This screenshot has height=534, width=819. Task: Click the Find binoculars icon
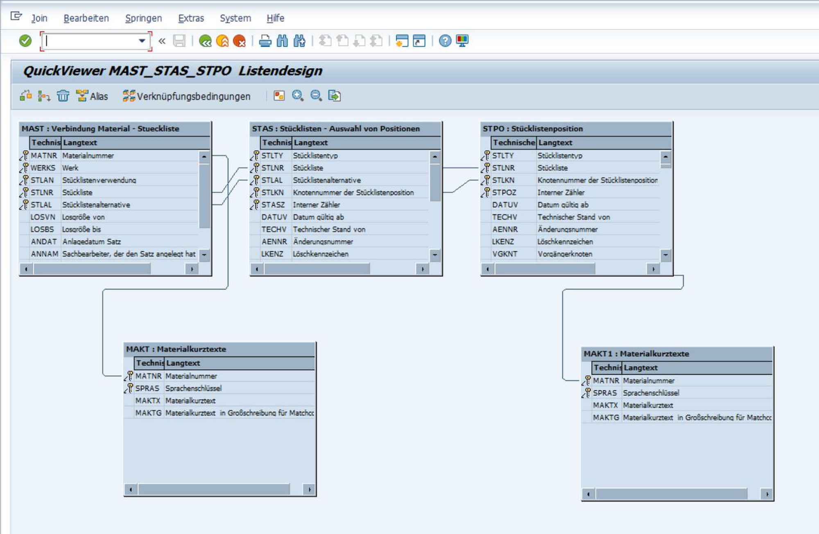(x=283, y=41)
